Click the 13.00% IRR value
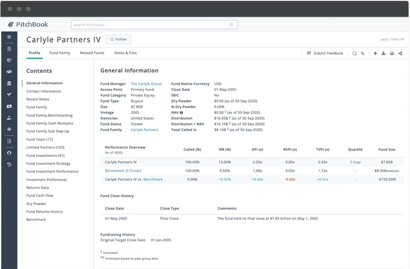 [x=224, y=162]
